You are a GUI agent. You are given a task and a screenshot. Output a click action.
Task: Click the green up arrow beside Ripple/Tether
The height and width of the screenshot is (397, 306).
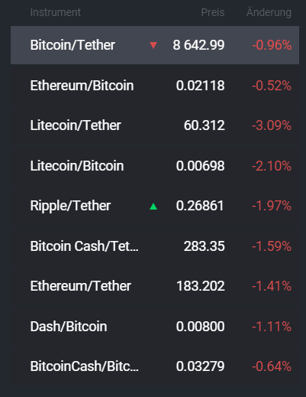[153, 206]
